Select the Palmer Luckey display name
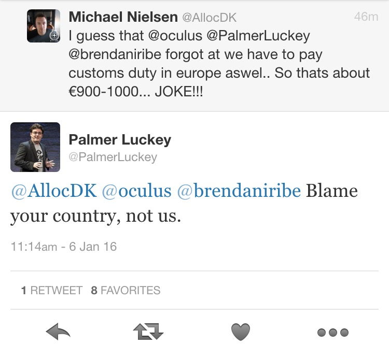 pos(120,140)
